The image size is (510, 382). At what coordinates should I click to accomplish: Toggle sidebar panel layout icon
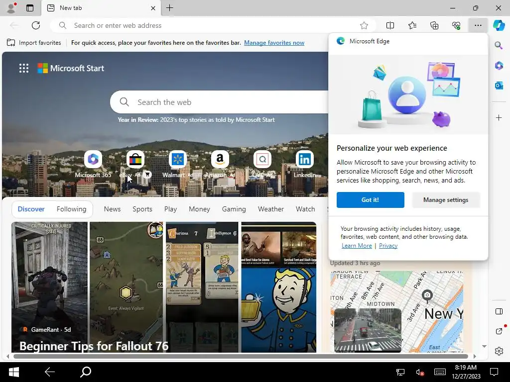click(x=499, y=311)
